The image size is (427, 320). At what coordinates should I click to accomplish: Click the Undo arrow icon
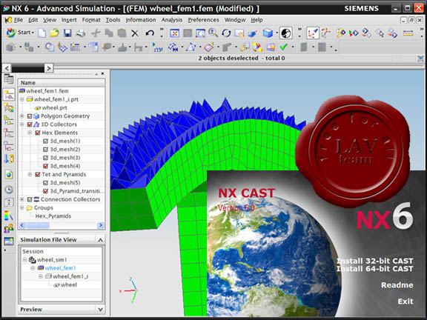(x=150, y=33)
